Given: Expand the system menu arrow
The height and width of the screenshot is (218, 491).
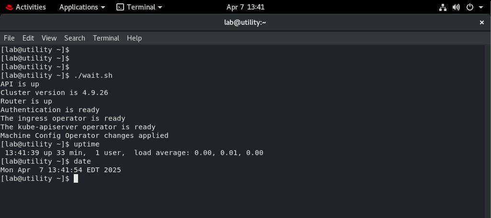Looking at the screenshot, I should tap(481, 7).
